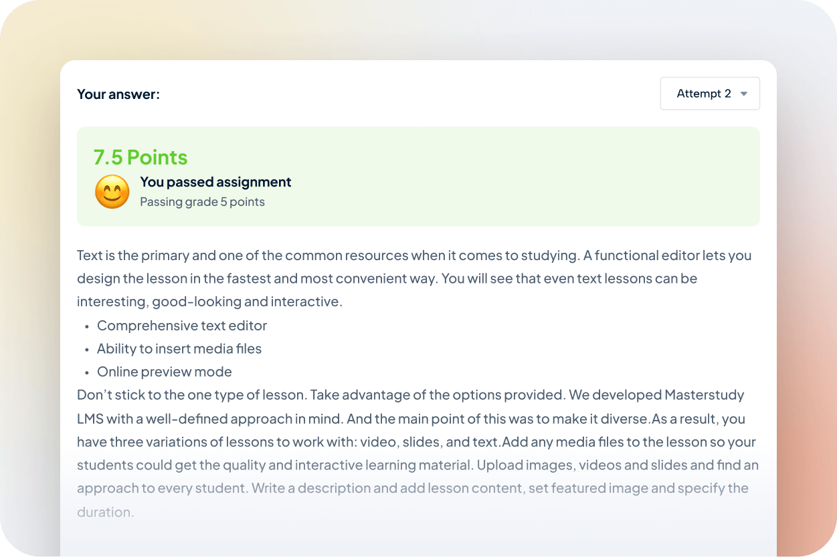Click the "Ability to insert media files" bullet
This screenshot has height=557, width=837.
click(x=179, y=348)
